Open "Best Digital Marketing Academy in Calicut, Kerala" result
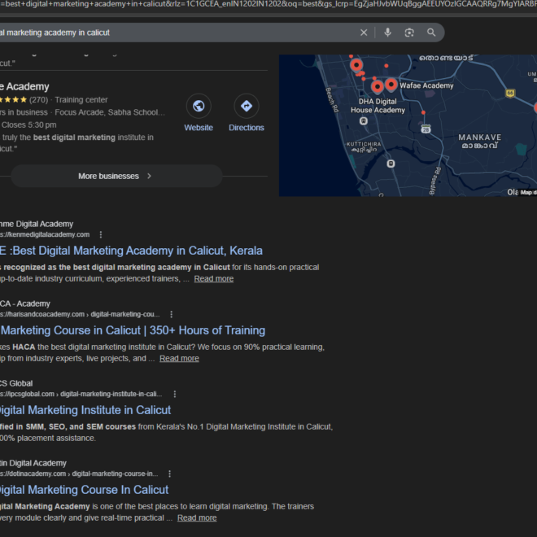This screenshot has width=537, height=537. click(x=130, y=251)
